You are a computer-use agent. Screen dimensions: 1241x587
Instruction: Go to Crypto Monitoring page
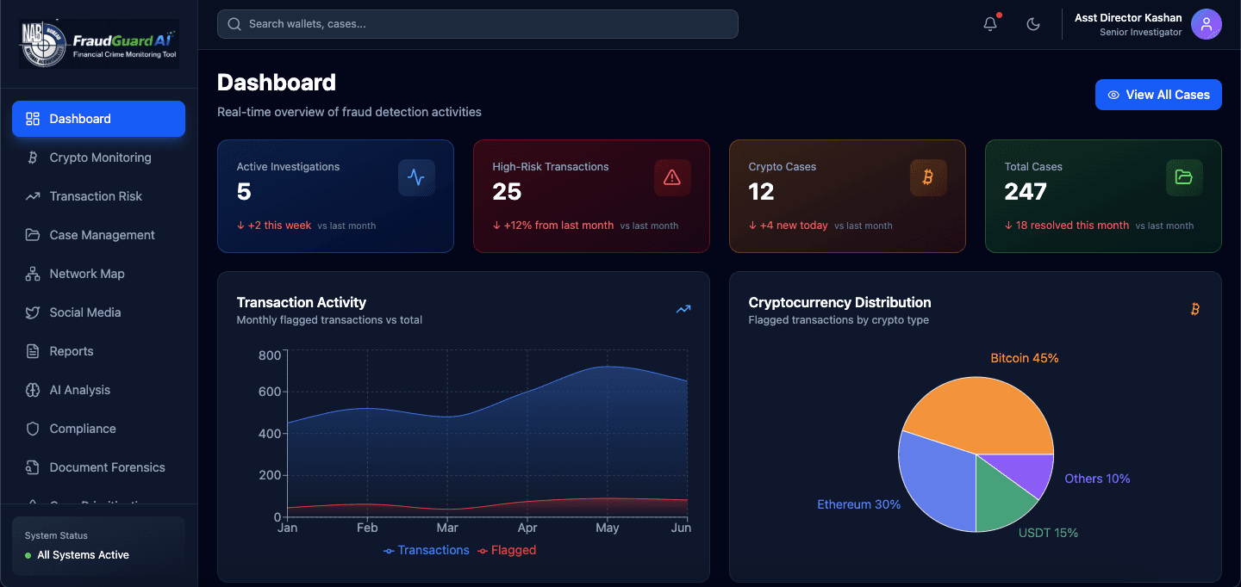pos(98,158)
